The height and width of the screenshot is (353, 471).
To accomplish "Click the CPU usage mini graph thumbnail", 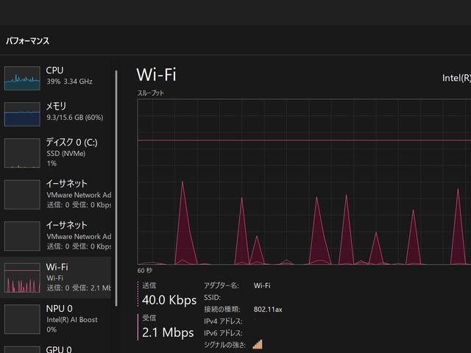I will 22,78.
